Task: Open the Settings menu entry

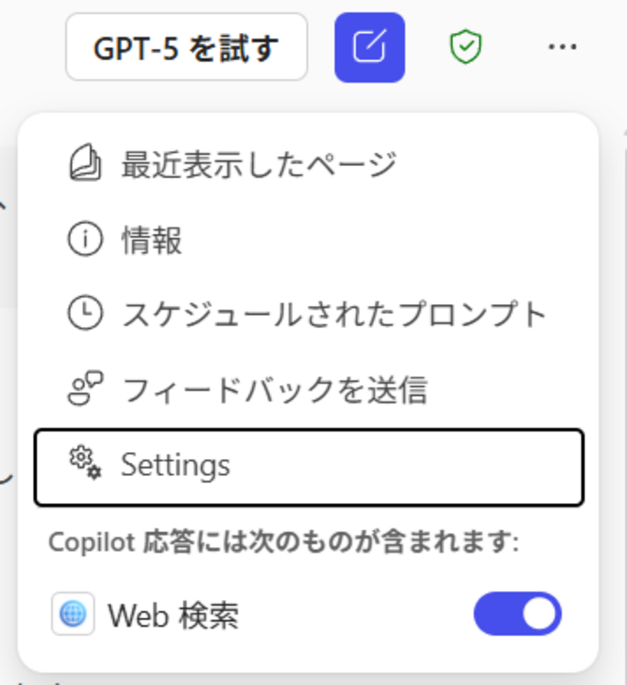Action: tap(309, 467)
